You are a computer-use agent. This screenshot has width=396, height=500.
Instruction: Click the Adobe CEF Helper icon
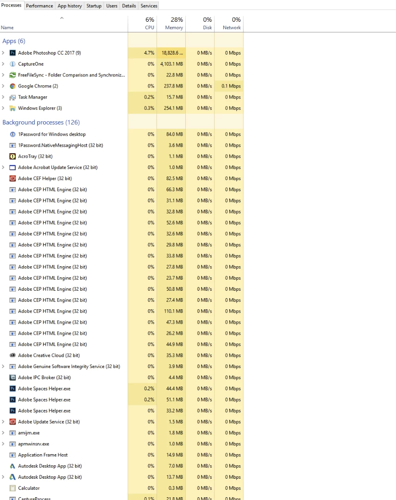click(x=13, y=179)
